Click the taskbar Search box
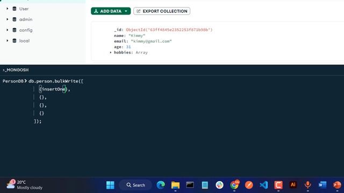The height and width of the screenshot is (193, 344). pyautogui.click(x=135, y=185)
